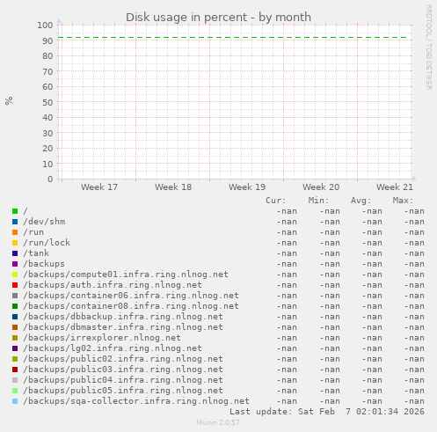Image resolution: width=437 pixels, height=432 pixels.
Task: Click the light green swatch for public05
Action: click(x=15, y=391)
